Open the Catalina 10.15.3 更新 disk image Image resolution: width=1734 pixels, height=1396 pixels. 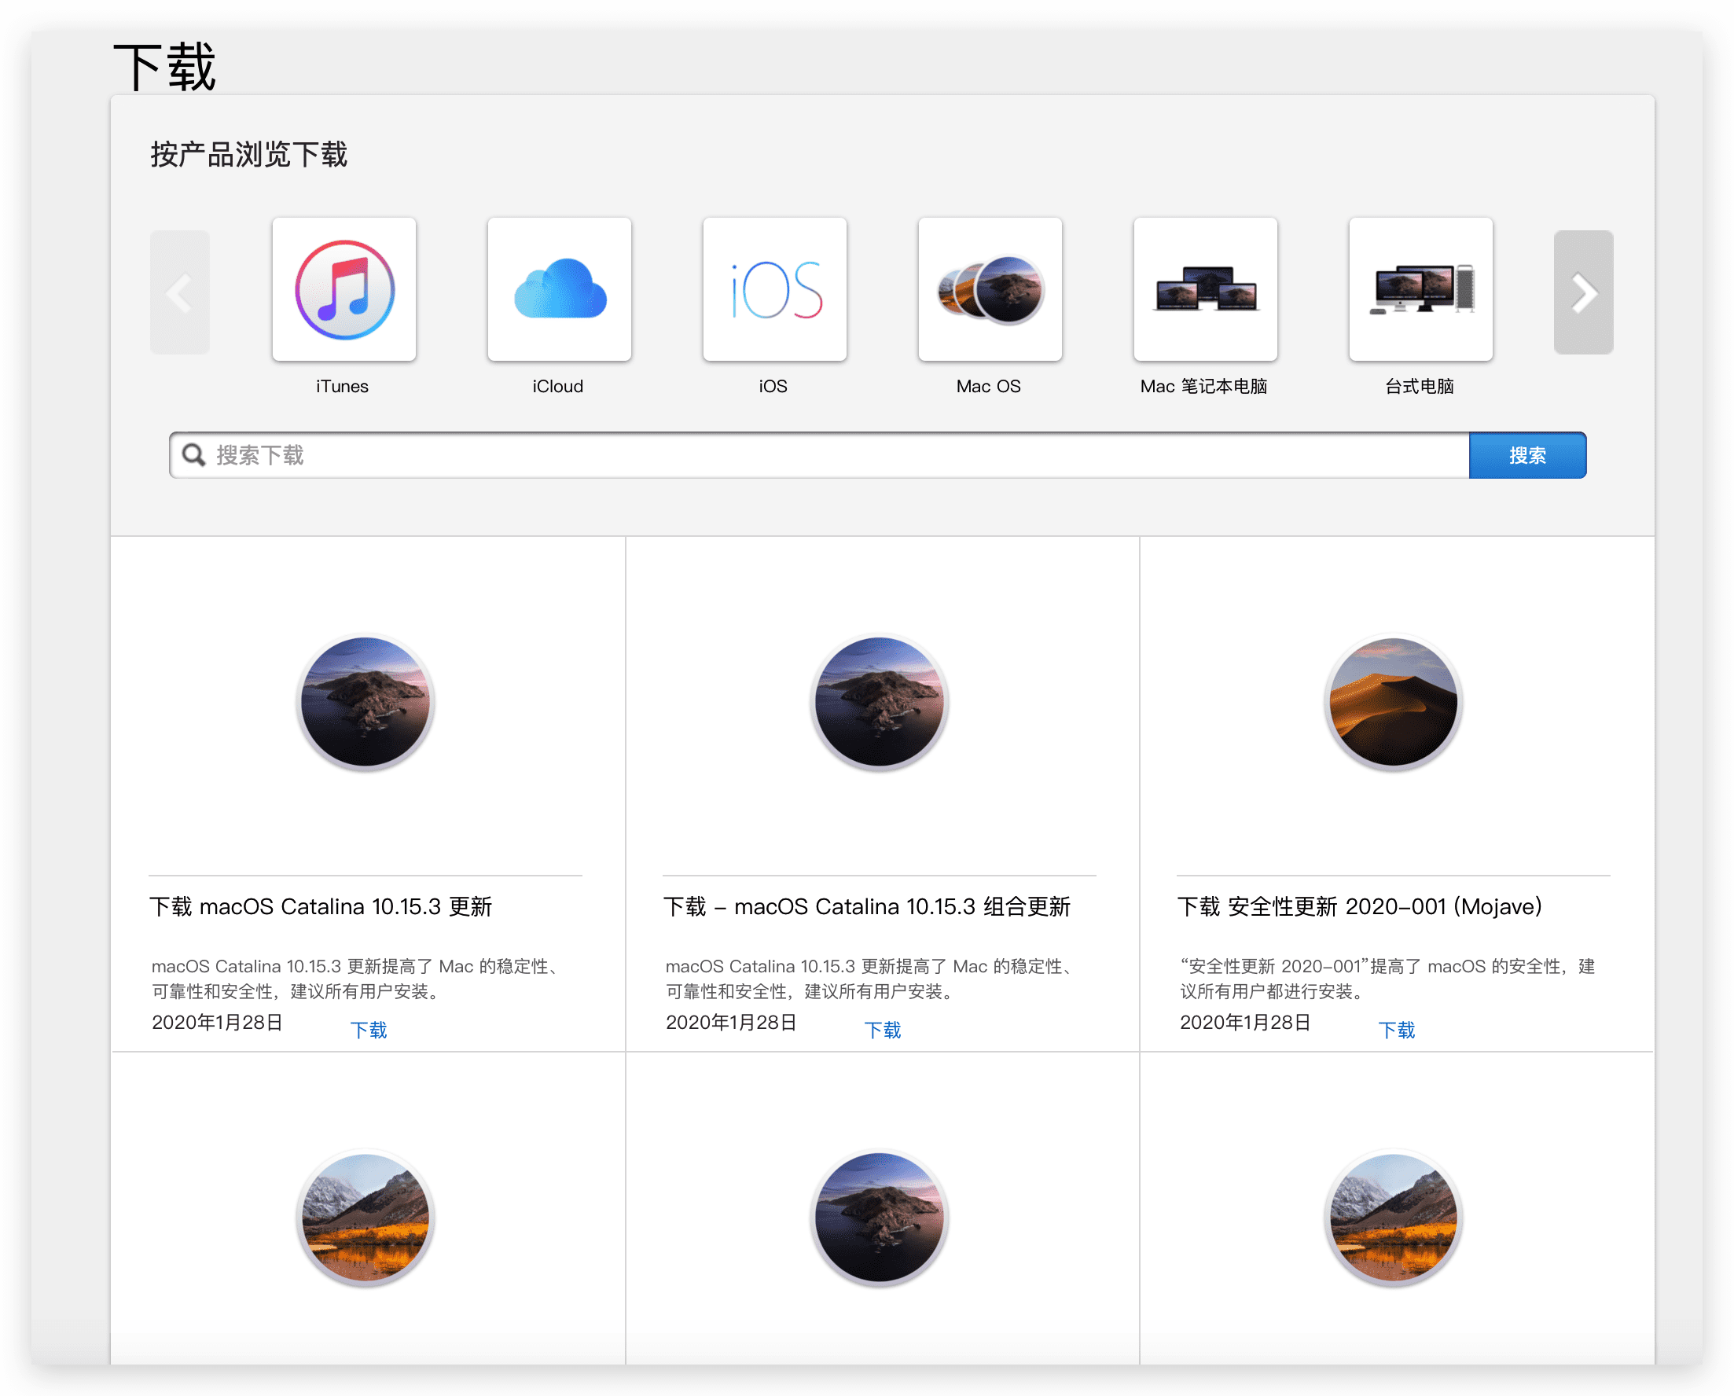click(366, 703)
